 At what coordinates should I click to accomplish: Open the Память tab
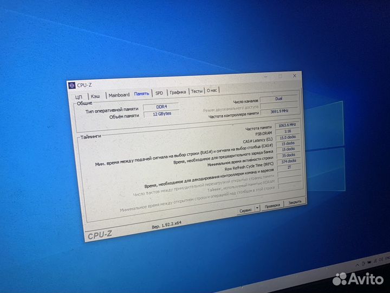(141, 94)
